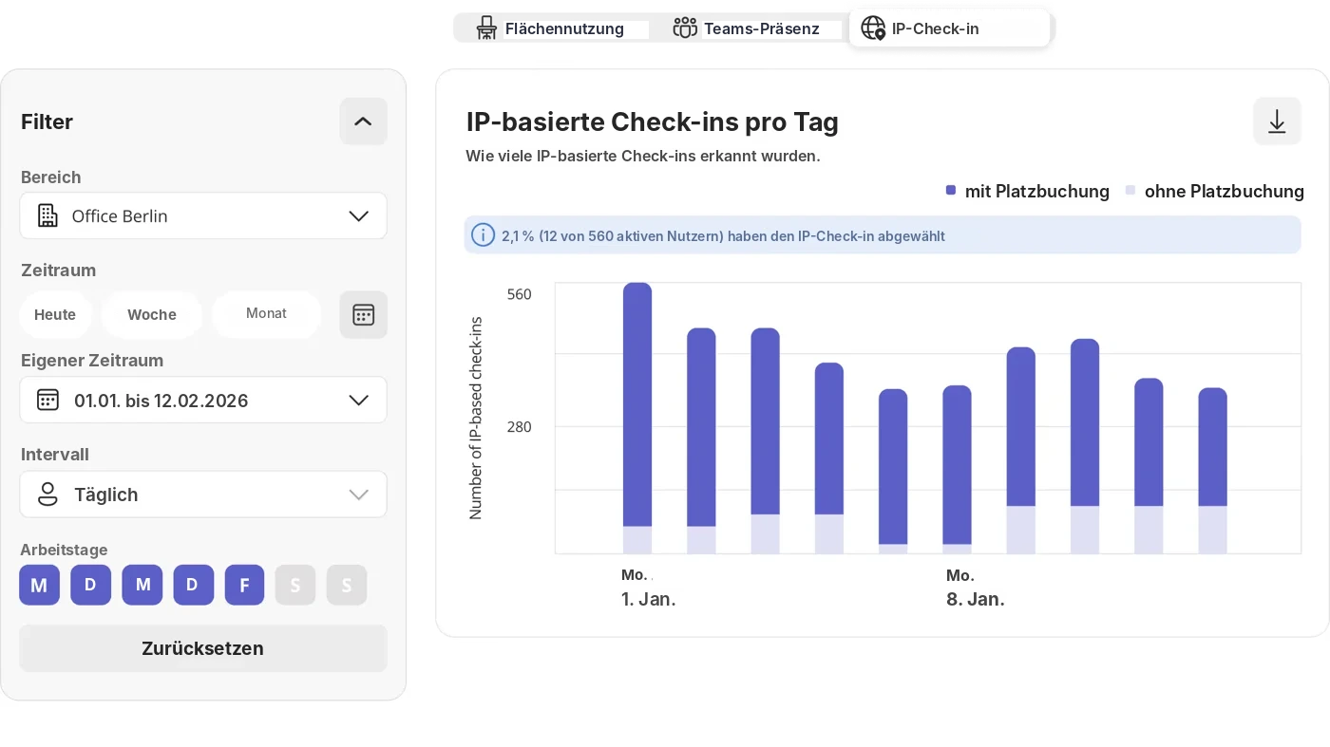
Task: Click the desk icon beside Flächennutzung
Action: click(x=486, y=28)
